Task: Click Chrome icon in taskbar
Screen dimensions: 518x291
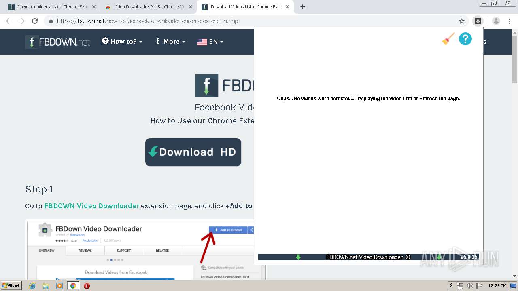Action: pyautogui.click(x=73, y=286)
